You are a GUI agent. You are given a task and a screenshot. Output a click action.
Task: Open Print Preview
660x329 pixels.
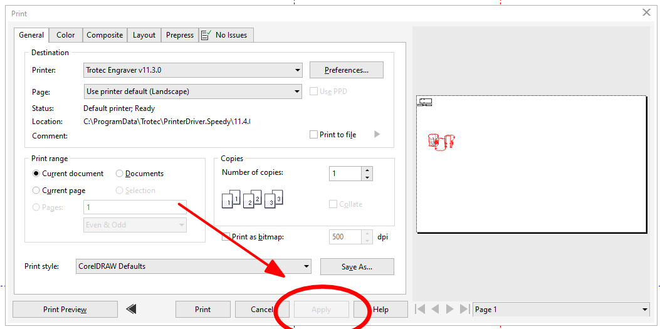pyautogui.click(x=65, y=309)
